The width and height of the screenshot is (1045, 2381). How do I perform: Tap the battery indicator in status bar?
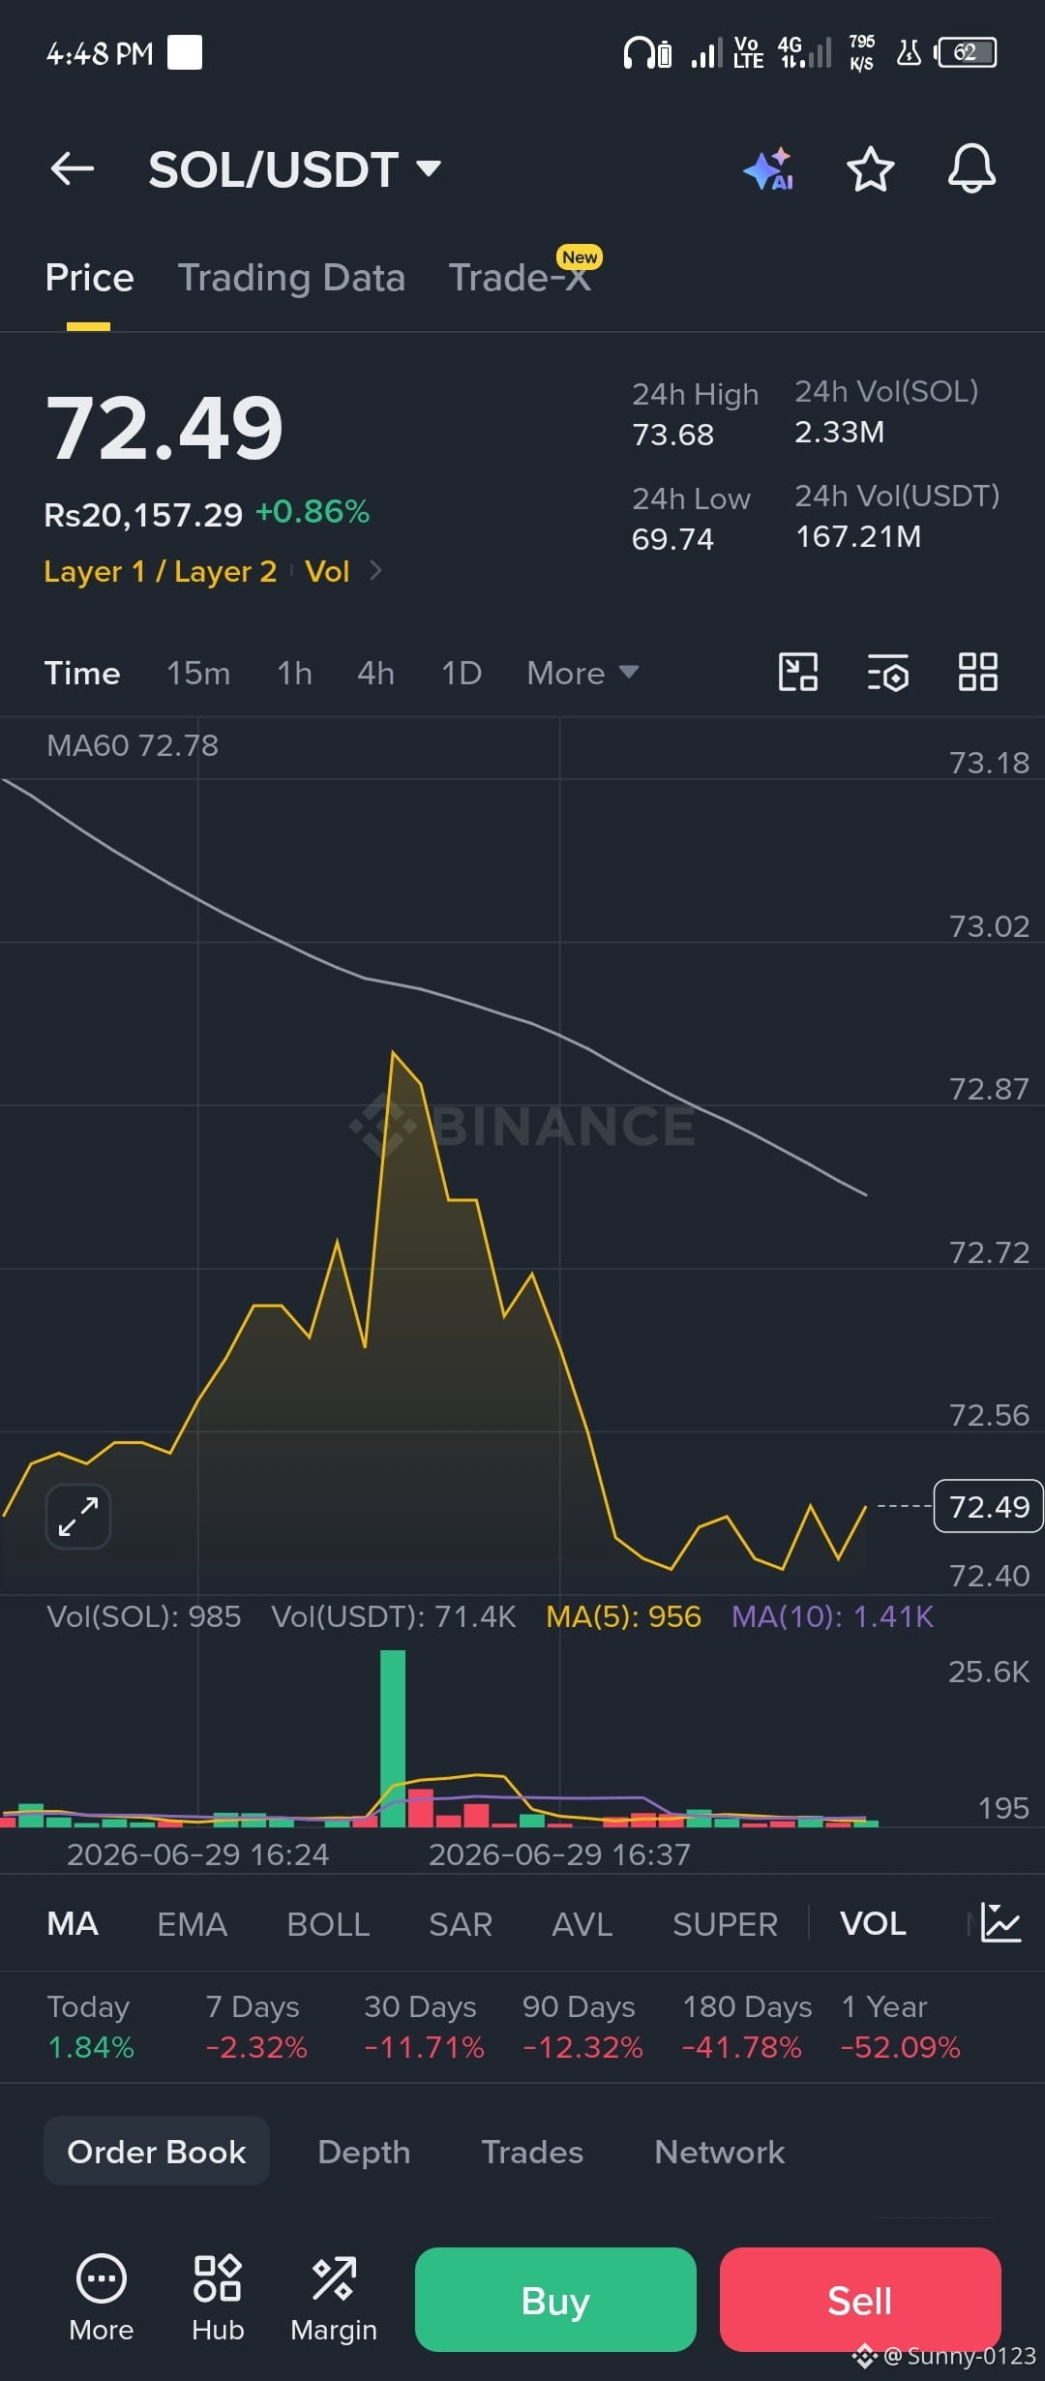coord(966,52)
